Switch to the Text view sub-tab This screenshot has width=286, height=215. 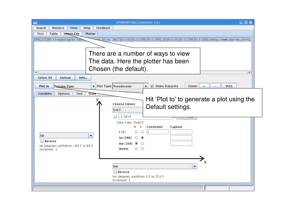tap(40, 34)
